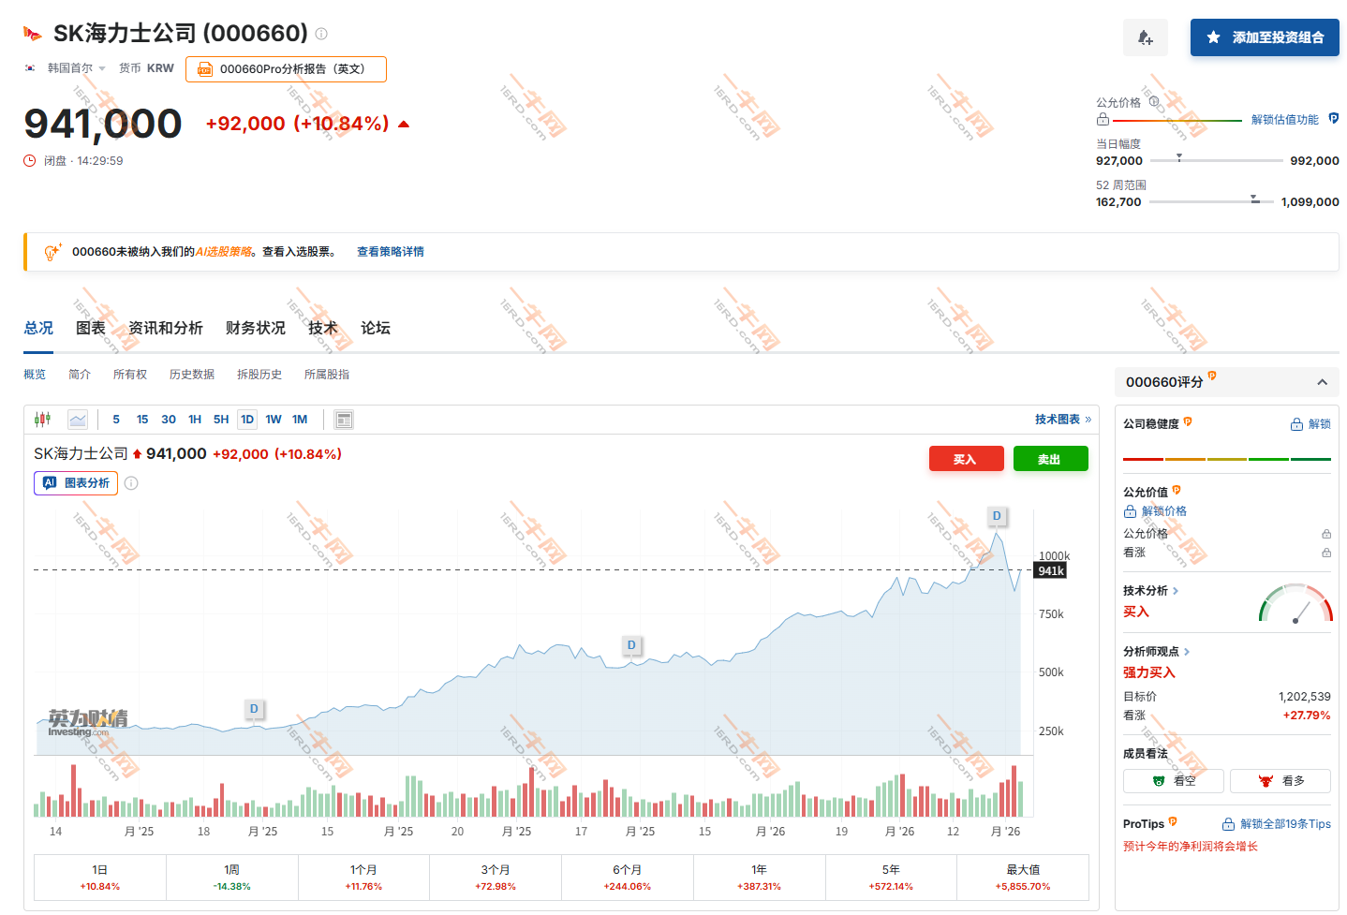Screen dimensions: 1347x915
Task: Click the lock icon under 公允价格 header
Action: point(1103,120)
